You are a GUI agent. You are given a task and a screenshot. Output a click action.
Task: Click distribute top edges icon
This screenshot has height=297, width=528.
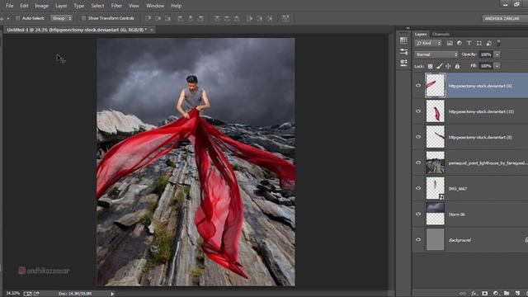217,18
